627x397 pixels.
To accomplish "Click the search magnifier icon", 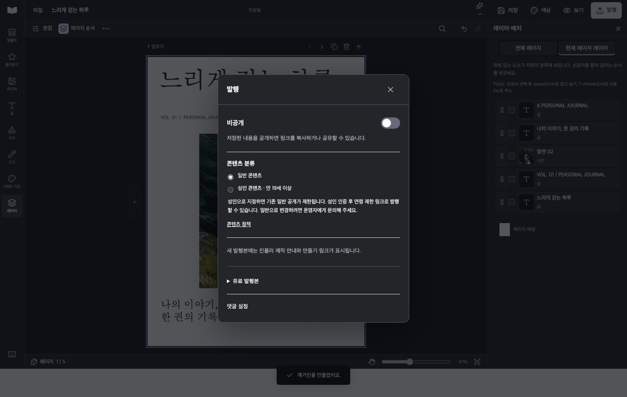I will [442, 29].
